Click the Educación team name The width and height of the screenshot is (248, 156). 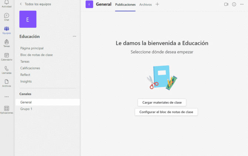pos(30,36)
